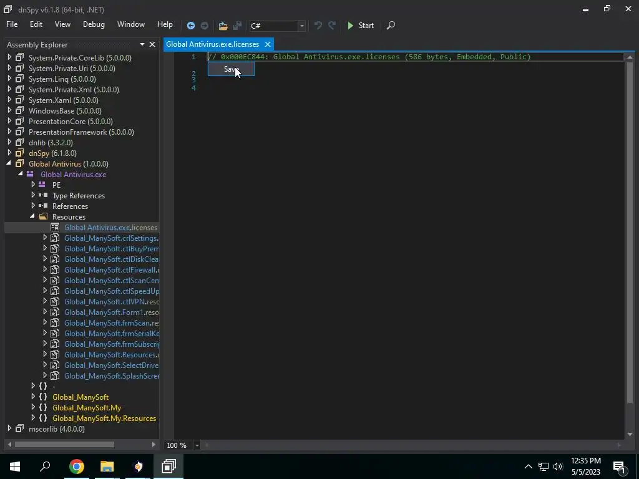The width and height of the screenshot is (639, 479).
Task: Click the Assembly Explorer horizontal scrollbar thumb
Action: click(64, 444)
